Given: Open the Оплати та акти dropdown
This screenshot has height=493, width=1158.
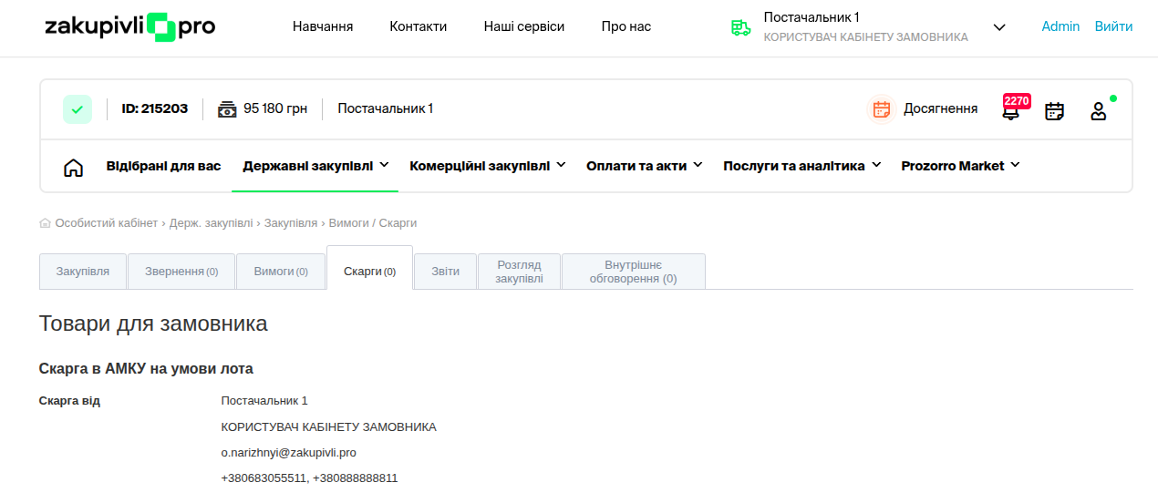Looking at the screenshot, I should click(x=644, y=166).
